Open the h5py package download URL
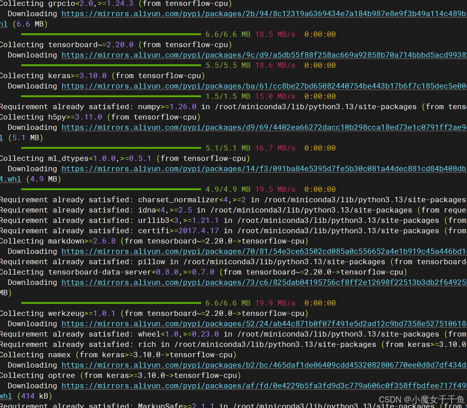 tap(264, 128)
